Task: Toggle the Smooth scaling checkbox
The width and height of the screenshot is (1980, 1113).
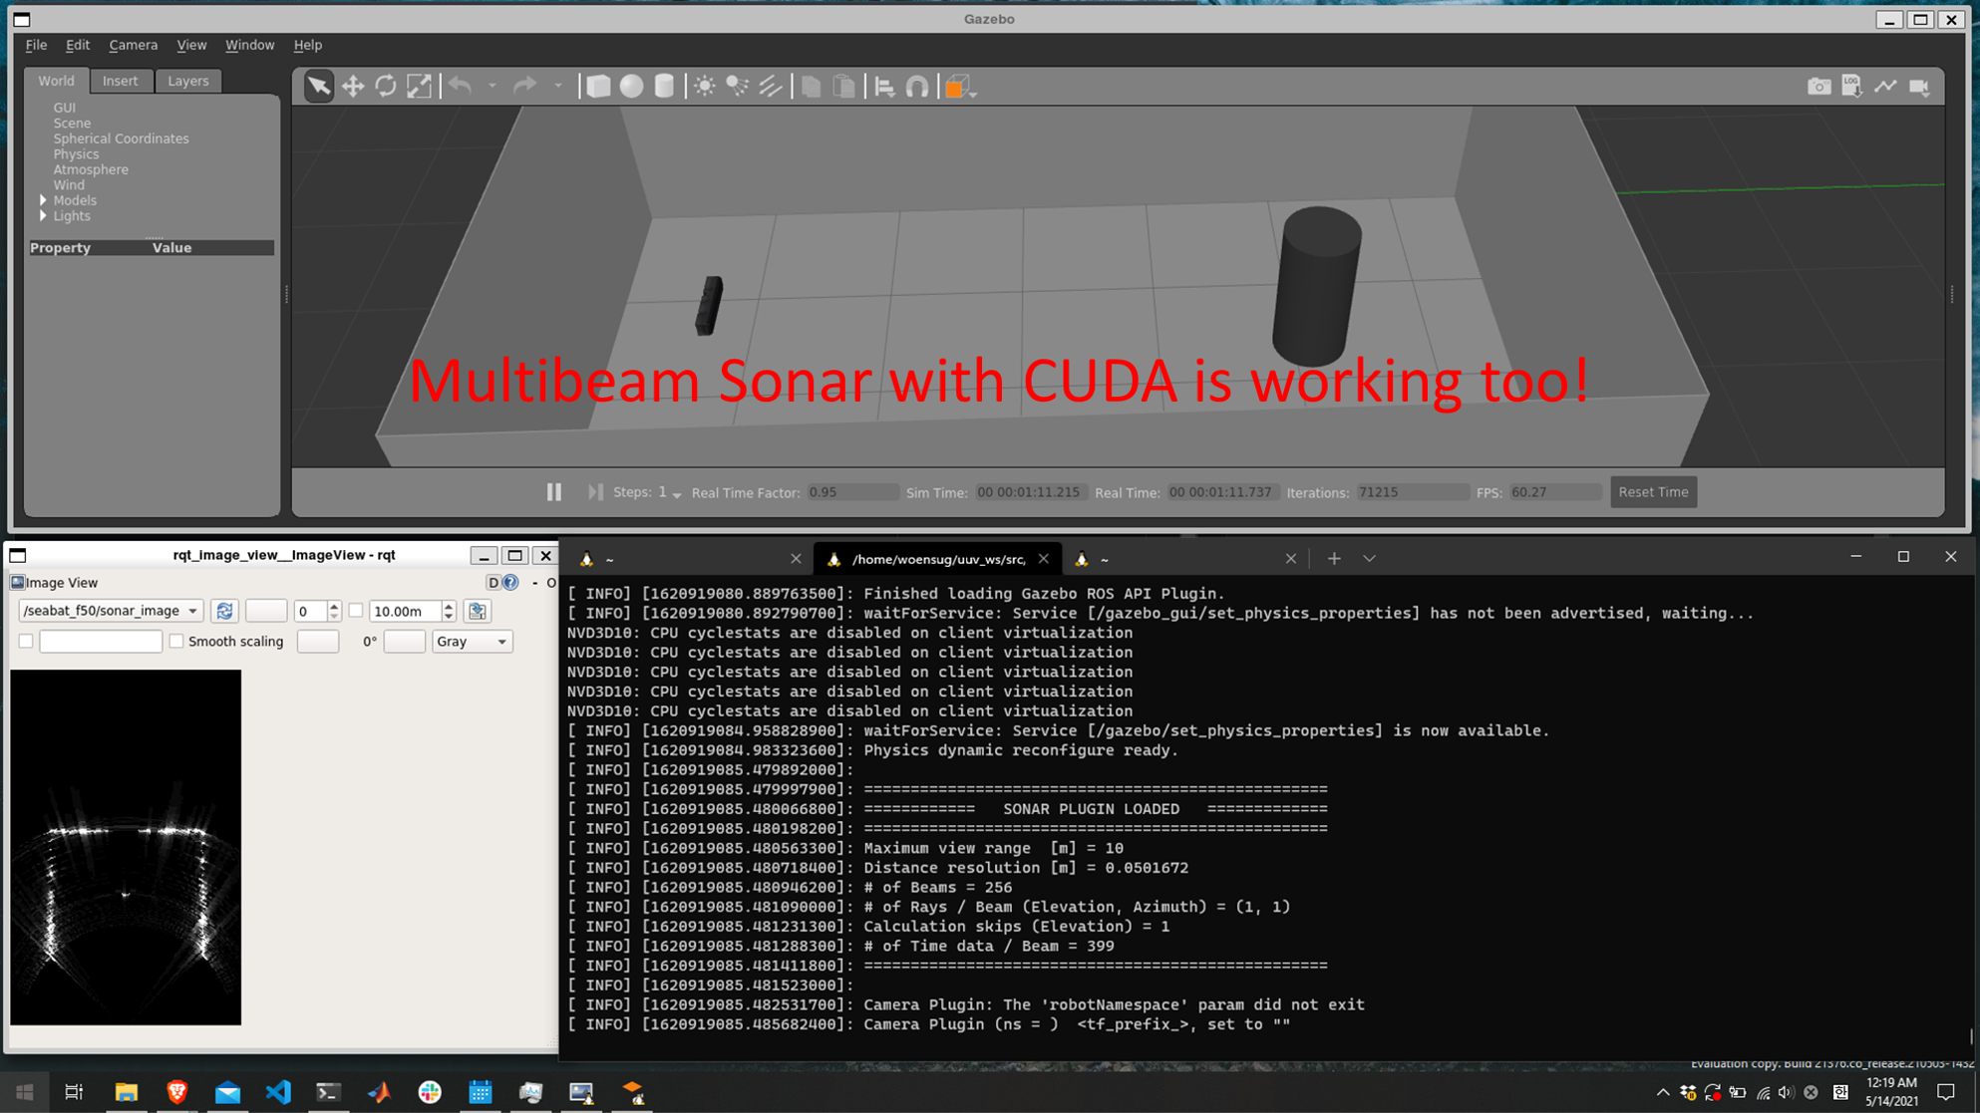Action: coord(176,642)
